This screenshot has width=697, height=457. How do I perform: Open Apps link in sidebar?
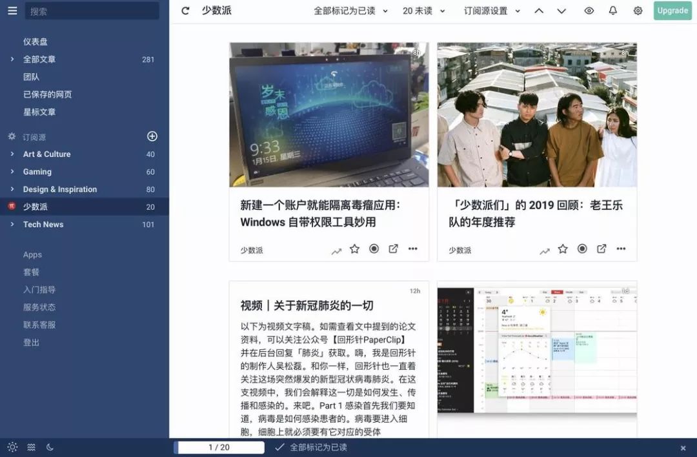(x=32, y=255)
